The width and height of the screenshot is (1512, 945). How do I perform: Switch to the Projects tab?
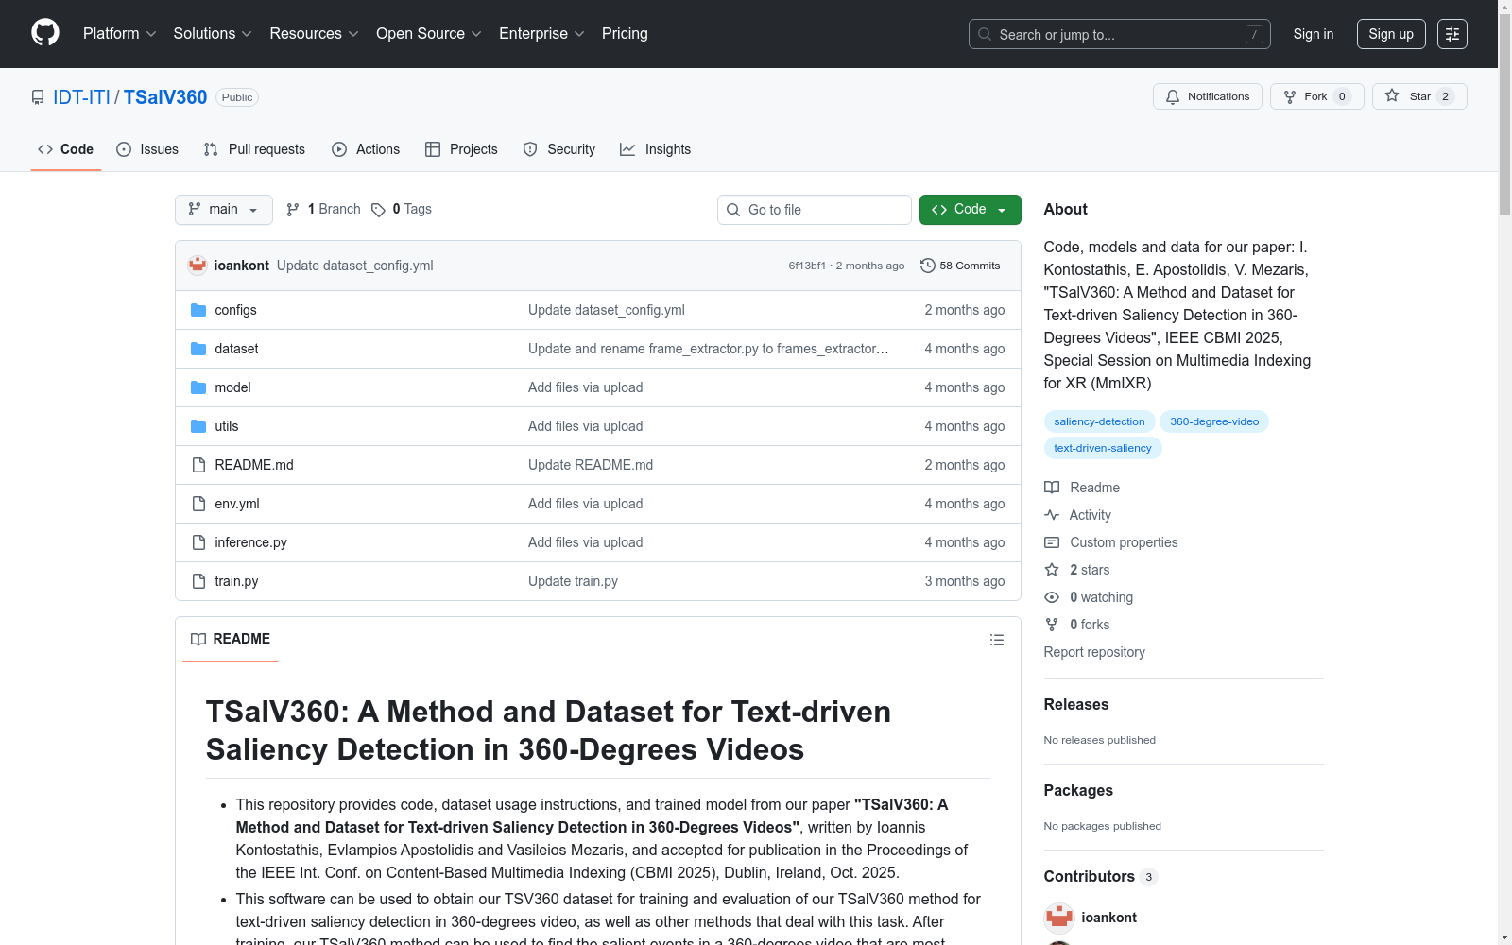(x=461, y=149)
